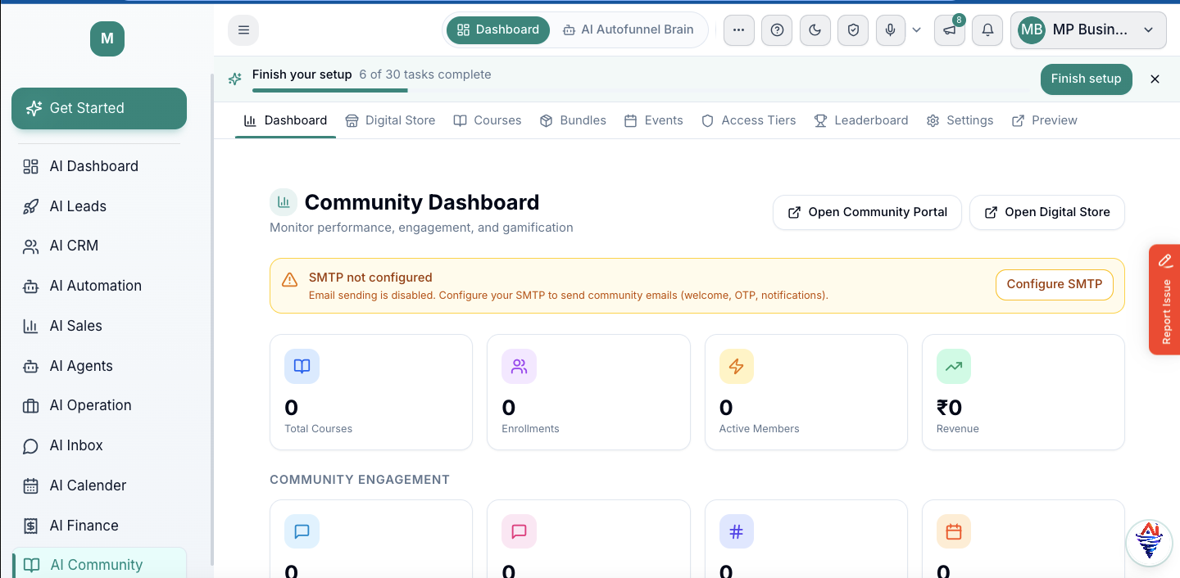
Task: Switch to AI Autofunnel Brain view
Action: pyautogui.click(x=629, y=29)
